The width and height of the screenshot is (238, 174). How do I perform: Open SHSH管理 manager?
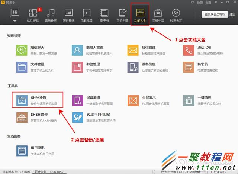[36, 117]
